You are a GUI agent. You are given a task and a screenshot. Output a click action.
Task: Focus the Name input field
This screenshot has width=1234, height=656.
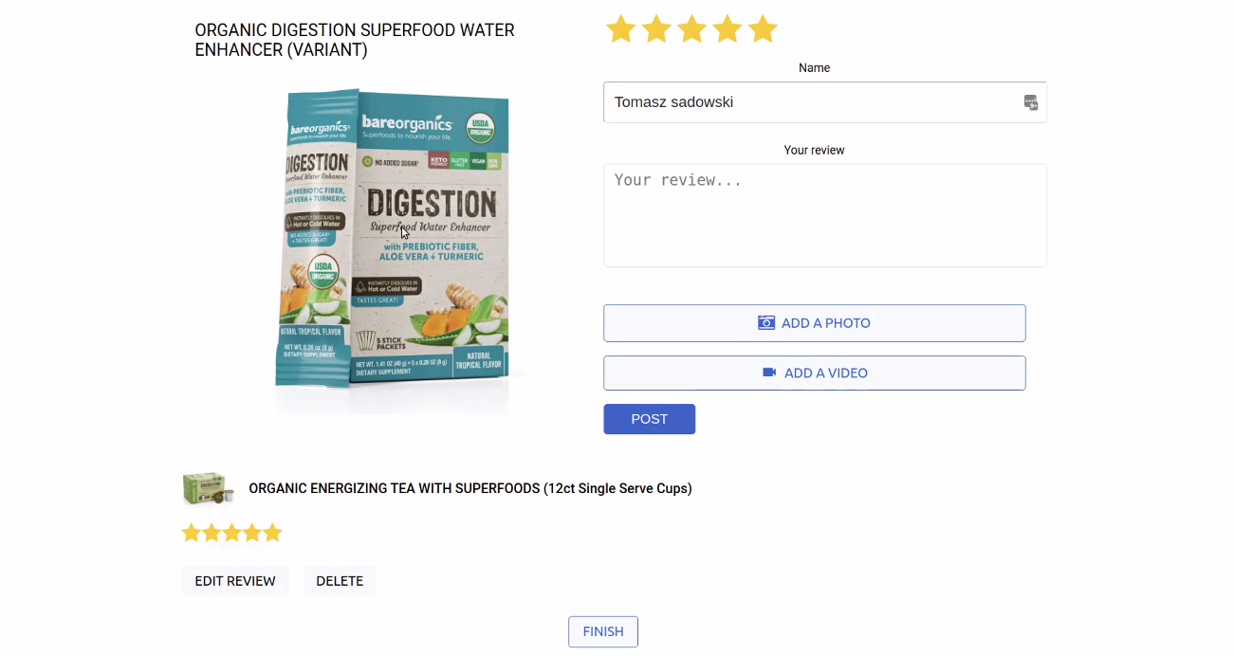811,102
